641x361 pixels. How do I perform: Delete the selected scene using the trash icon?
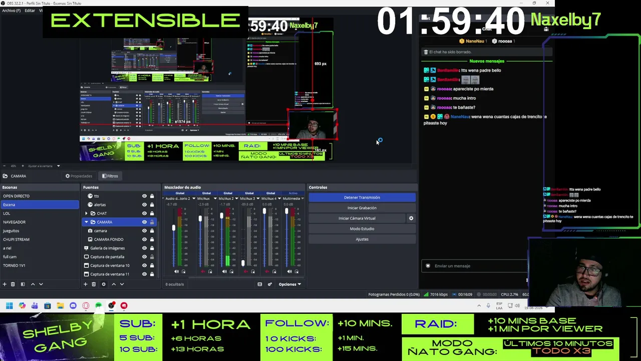point(14,284)
